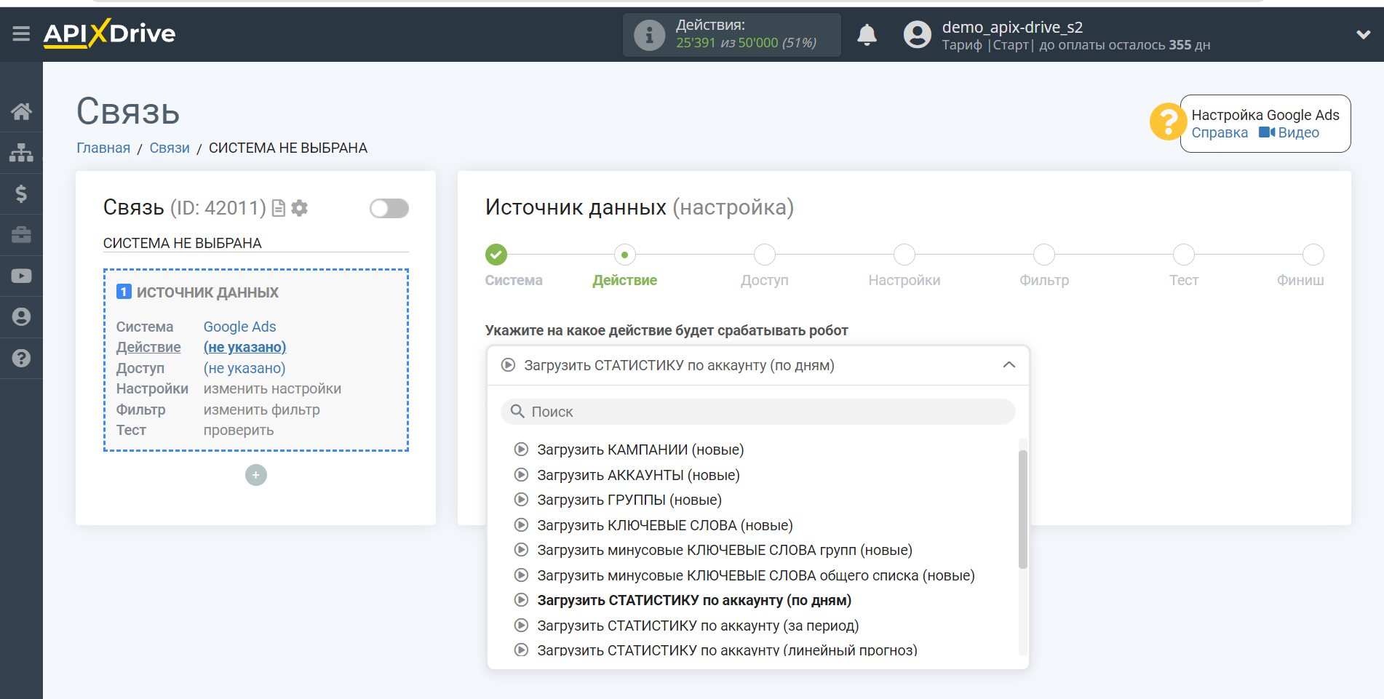
Task: Open the connection settings gear icon
Action: click(299, 209)
